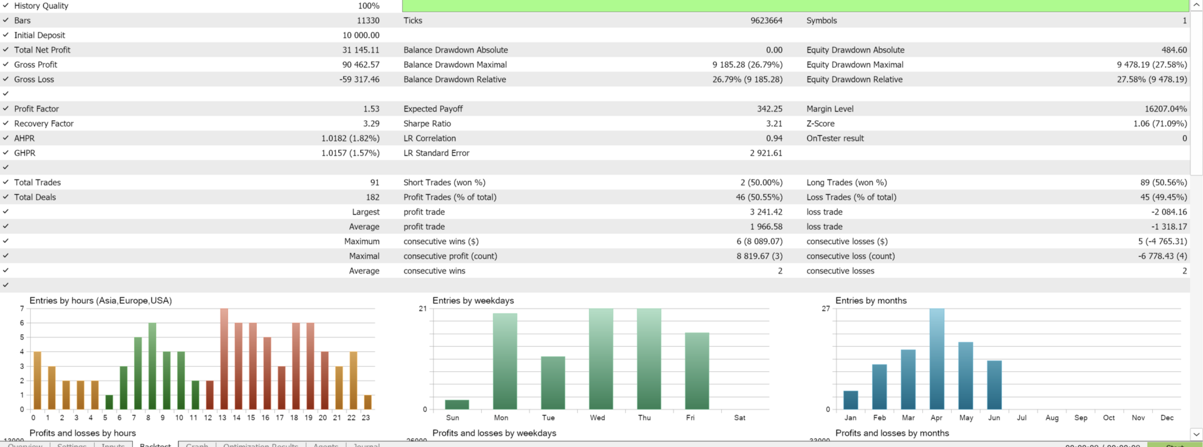Click the largest profit trade value 3 241.42

tap(766, 212)
